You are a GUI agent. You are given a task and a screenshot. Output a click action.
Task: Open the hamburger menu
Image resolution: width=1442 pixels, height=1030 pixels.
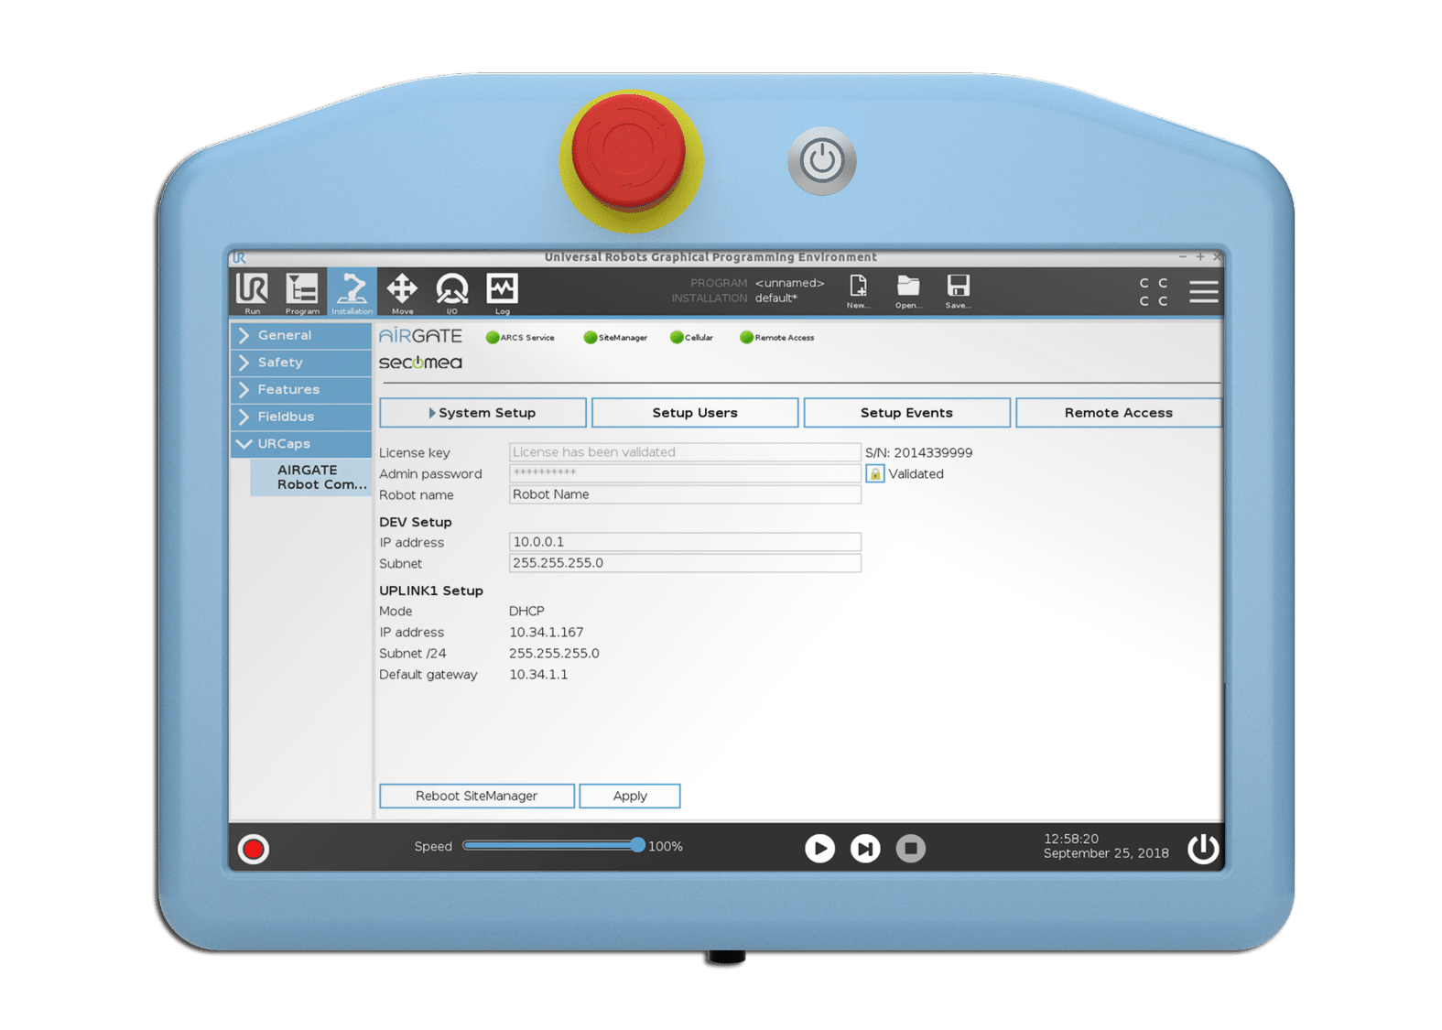tap(1203, 291)
